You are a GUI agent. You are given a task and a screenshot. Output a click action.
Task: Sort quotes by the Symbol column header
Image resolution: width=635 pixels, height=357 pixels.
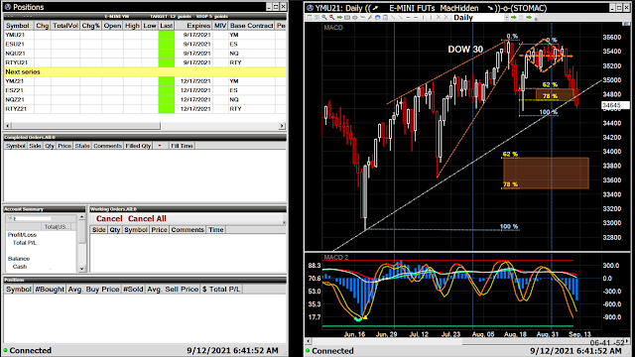point(18,26)
